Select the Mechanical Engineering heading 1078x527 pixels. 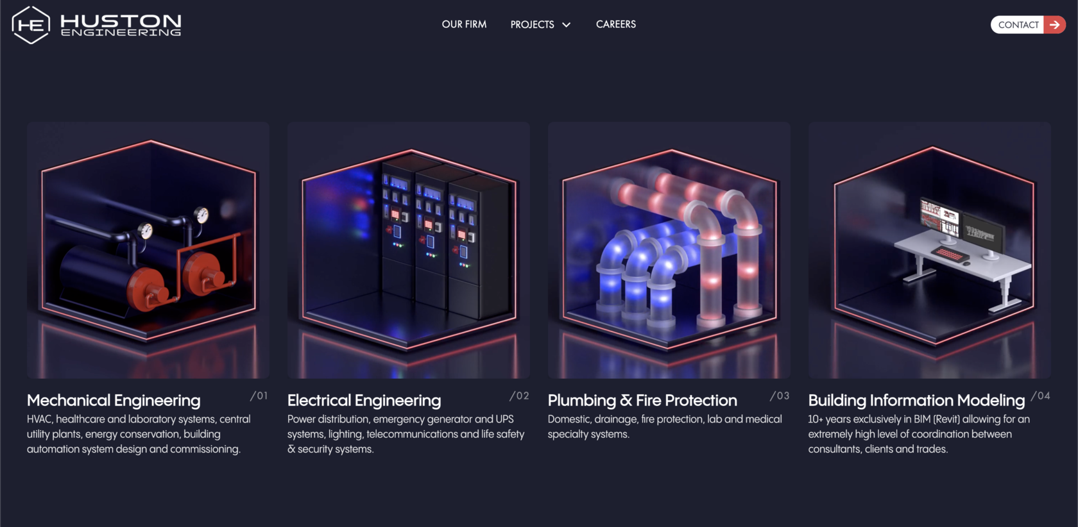(114, 400)
